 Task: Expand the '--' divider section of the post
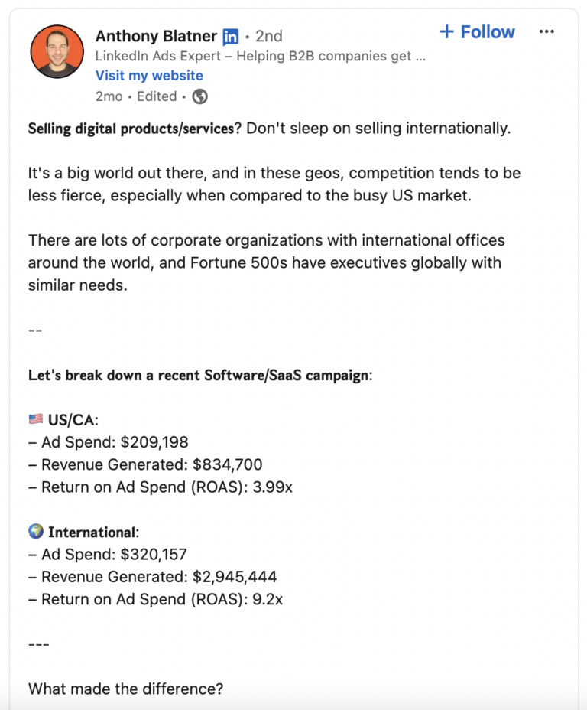click(34, 330)
